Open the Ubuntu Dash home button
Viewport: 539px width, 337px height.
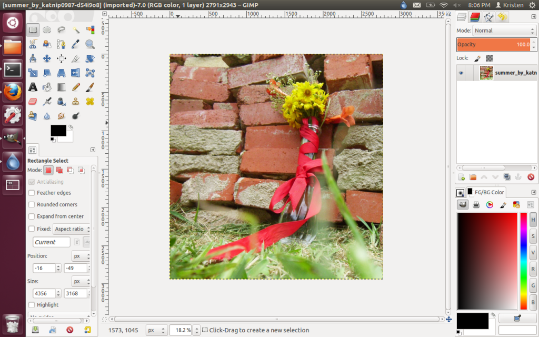click(13, 23)
